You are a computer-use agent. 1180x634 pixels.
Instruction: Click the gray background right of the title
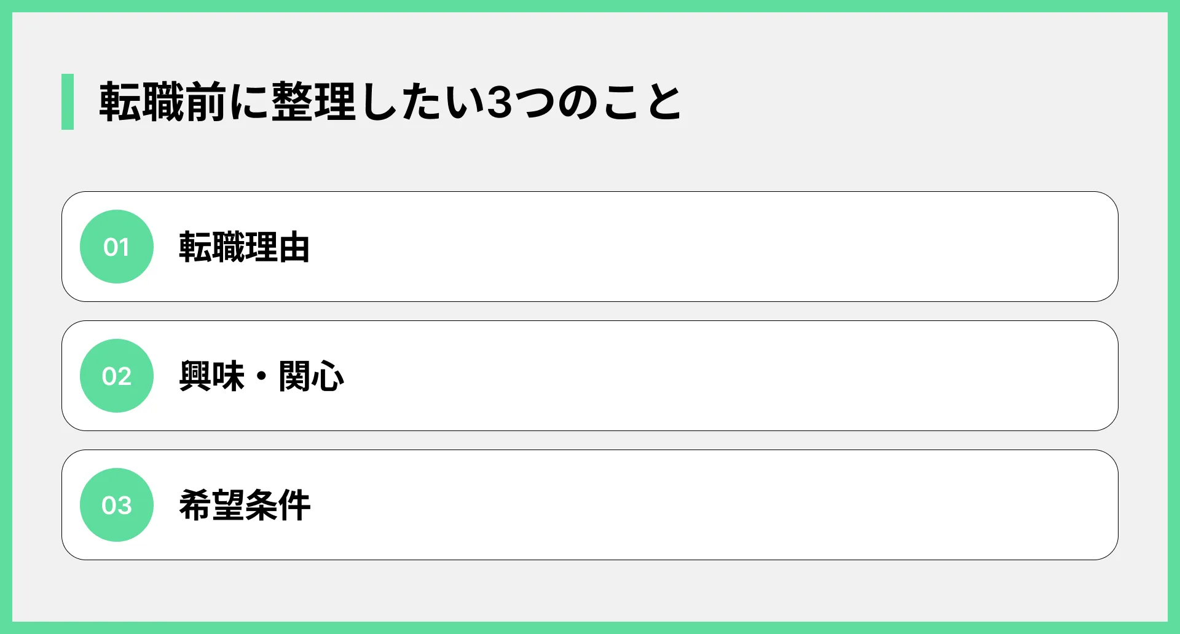click(x=922, y=102)
